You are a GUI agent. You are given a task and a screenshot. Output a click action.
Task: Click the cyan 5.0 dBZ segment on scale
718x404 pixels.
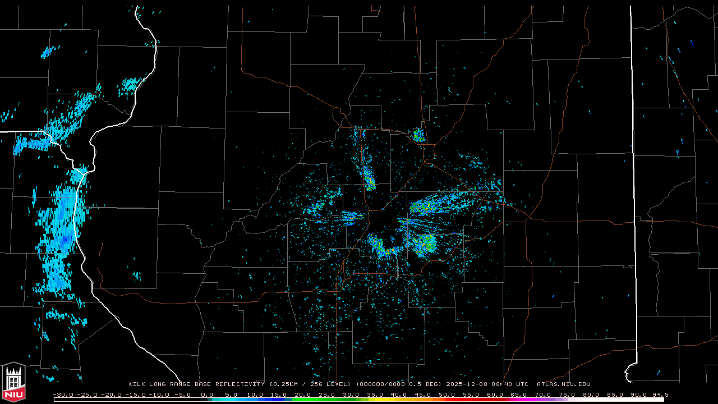231,400
